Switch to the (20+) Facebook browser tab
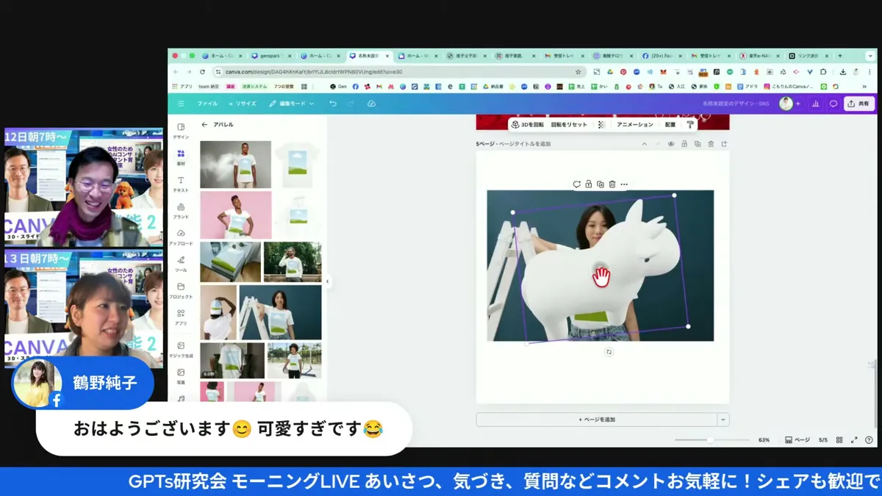The width and height of the screenshot is (882, 496). (x=663, y=56)
